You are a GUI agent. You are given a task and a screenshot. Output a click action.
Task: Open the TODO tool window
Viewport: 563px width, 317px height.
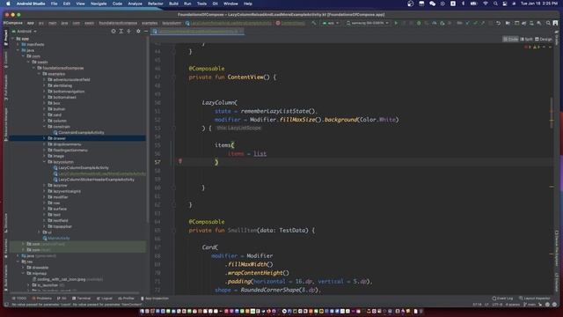[x=19, y=299]
